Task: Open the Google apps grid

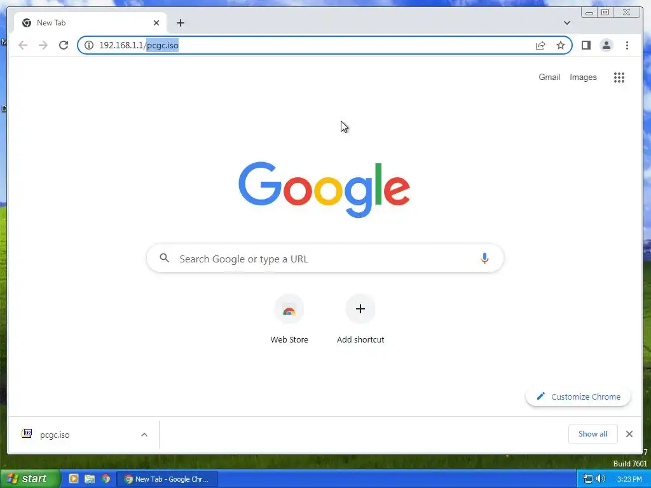Action: (x=619, y=77)
